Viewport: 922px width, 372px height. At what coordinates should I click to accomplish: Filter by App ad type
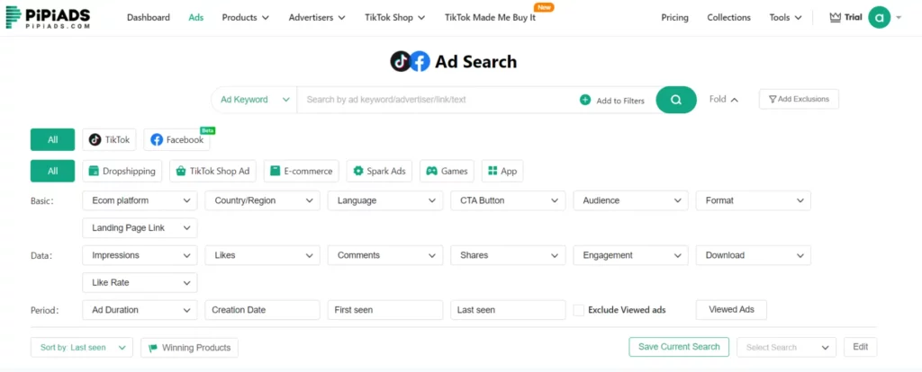[x=502, y=172]
